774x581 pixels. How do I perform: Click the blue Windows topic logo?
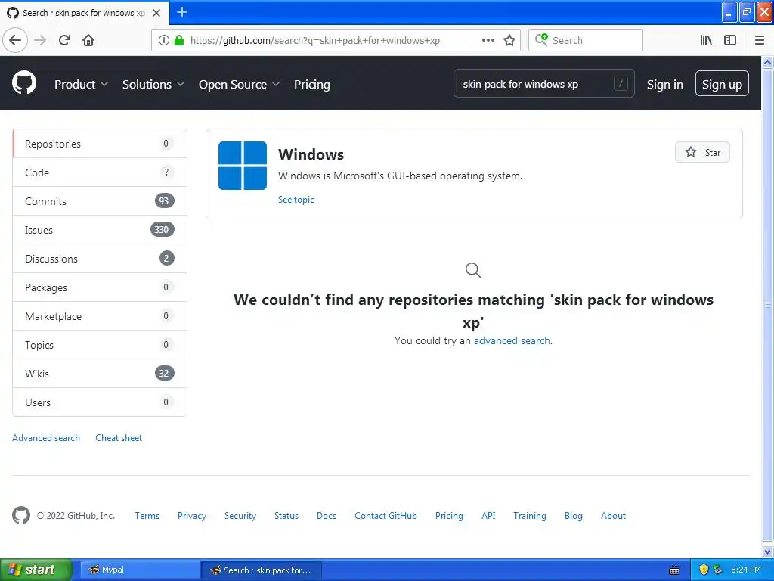(243, 166)
